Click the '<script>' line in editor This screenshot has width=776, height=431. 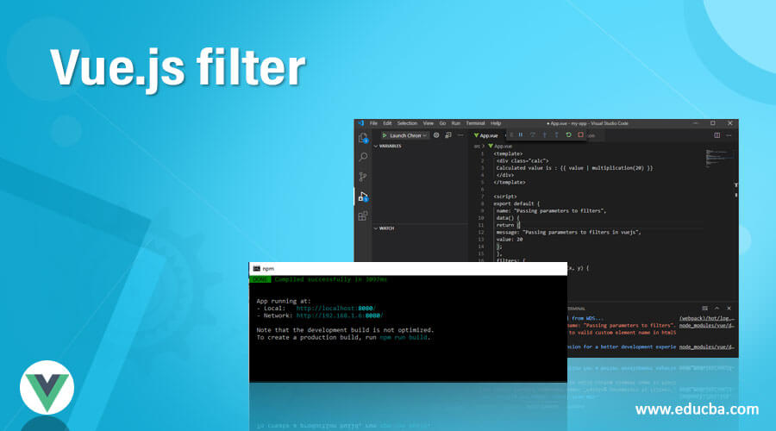coord(504,197)
